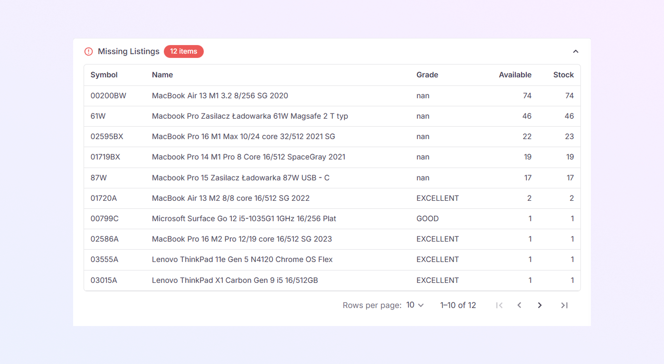Sort by the Available column header

click(515, 75)
